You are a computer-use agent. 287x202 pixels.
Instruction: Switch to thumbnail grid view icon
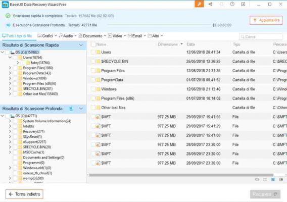[x=265, y=179]
